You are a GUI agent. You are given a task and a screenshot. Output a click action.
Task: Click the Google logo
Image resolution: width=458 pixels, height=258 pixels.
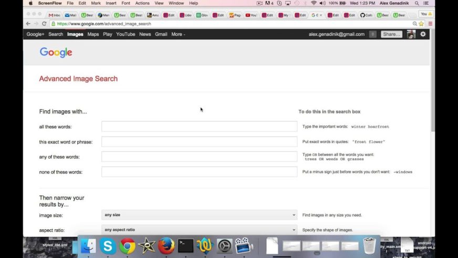pyautogui.click(x=56, y=53)
